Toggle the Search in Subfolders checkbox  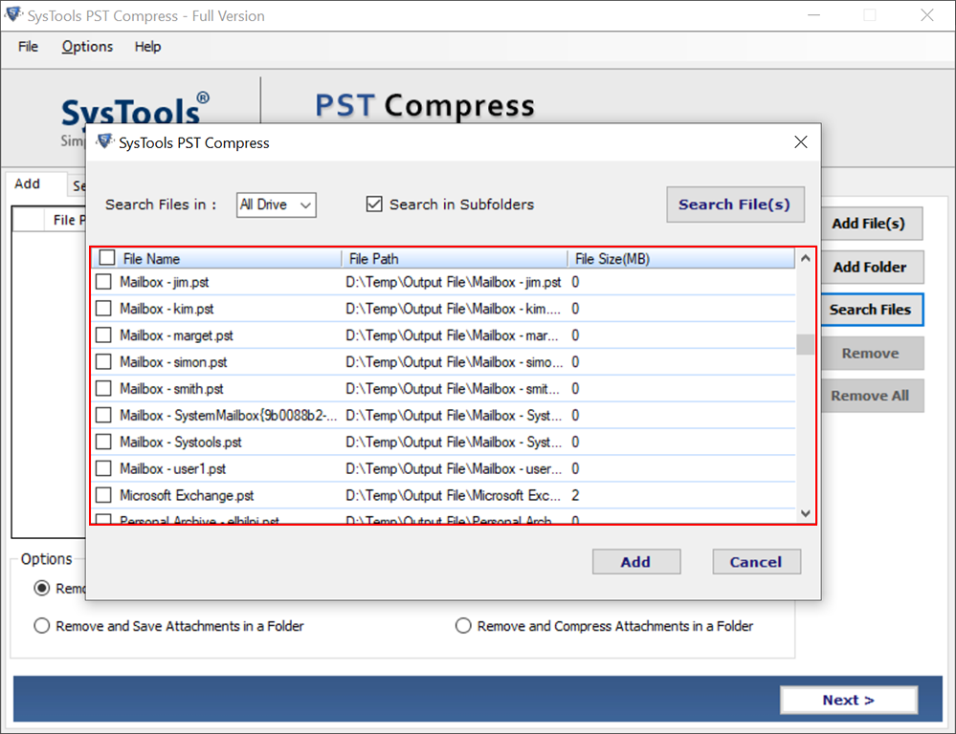[374, 205]
